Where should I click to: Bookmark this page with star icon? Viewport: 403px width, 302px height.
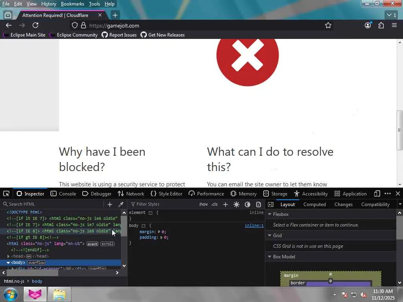click(x=328, y=26)
